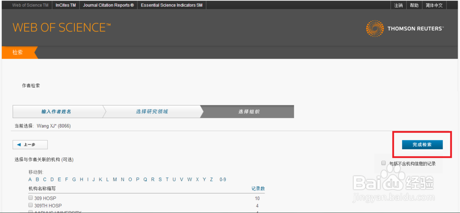Jump to letter T institutions
460x213 pixels.
(167, 179)
